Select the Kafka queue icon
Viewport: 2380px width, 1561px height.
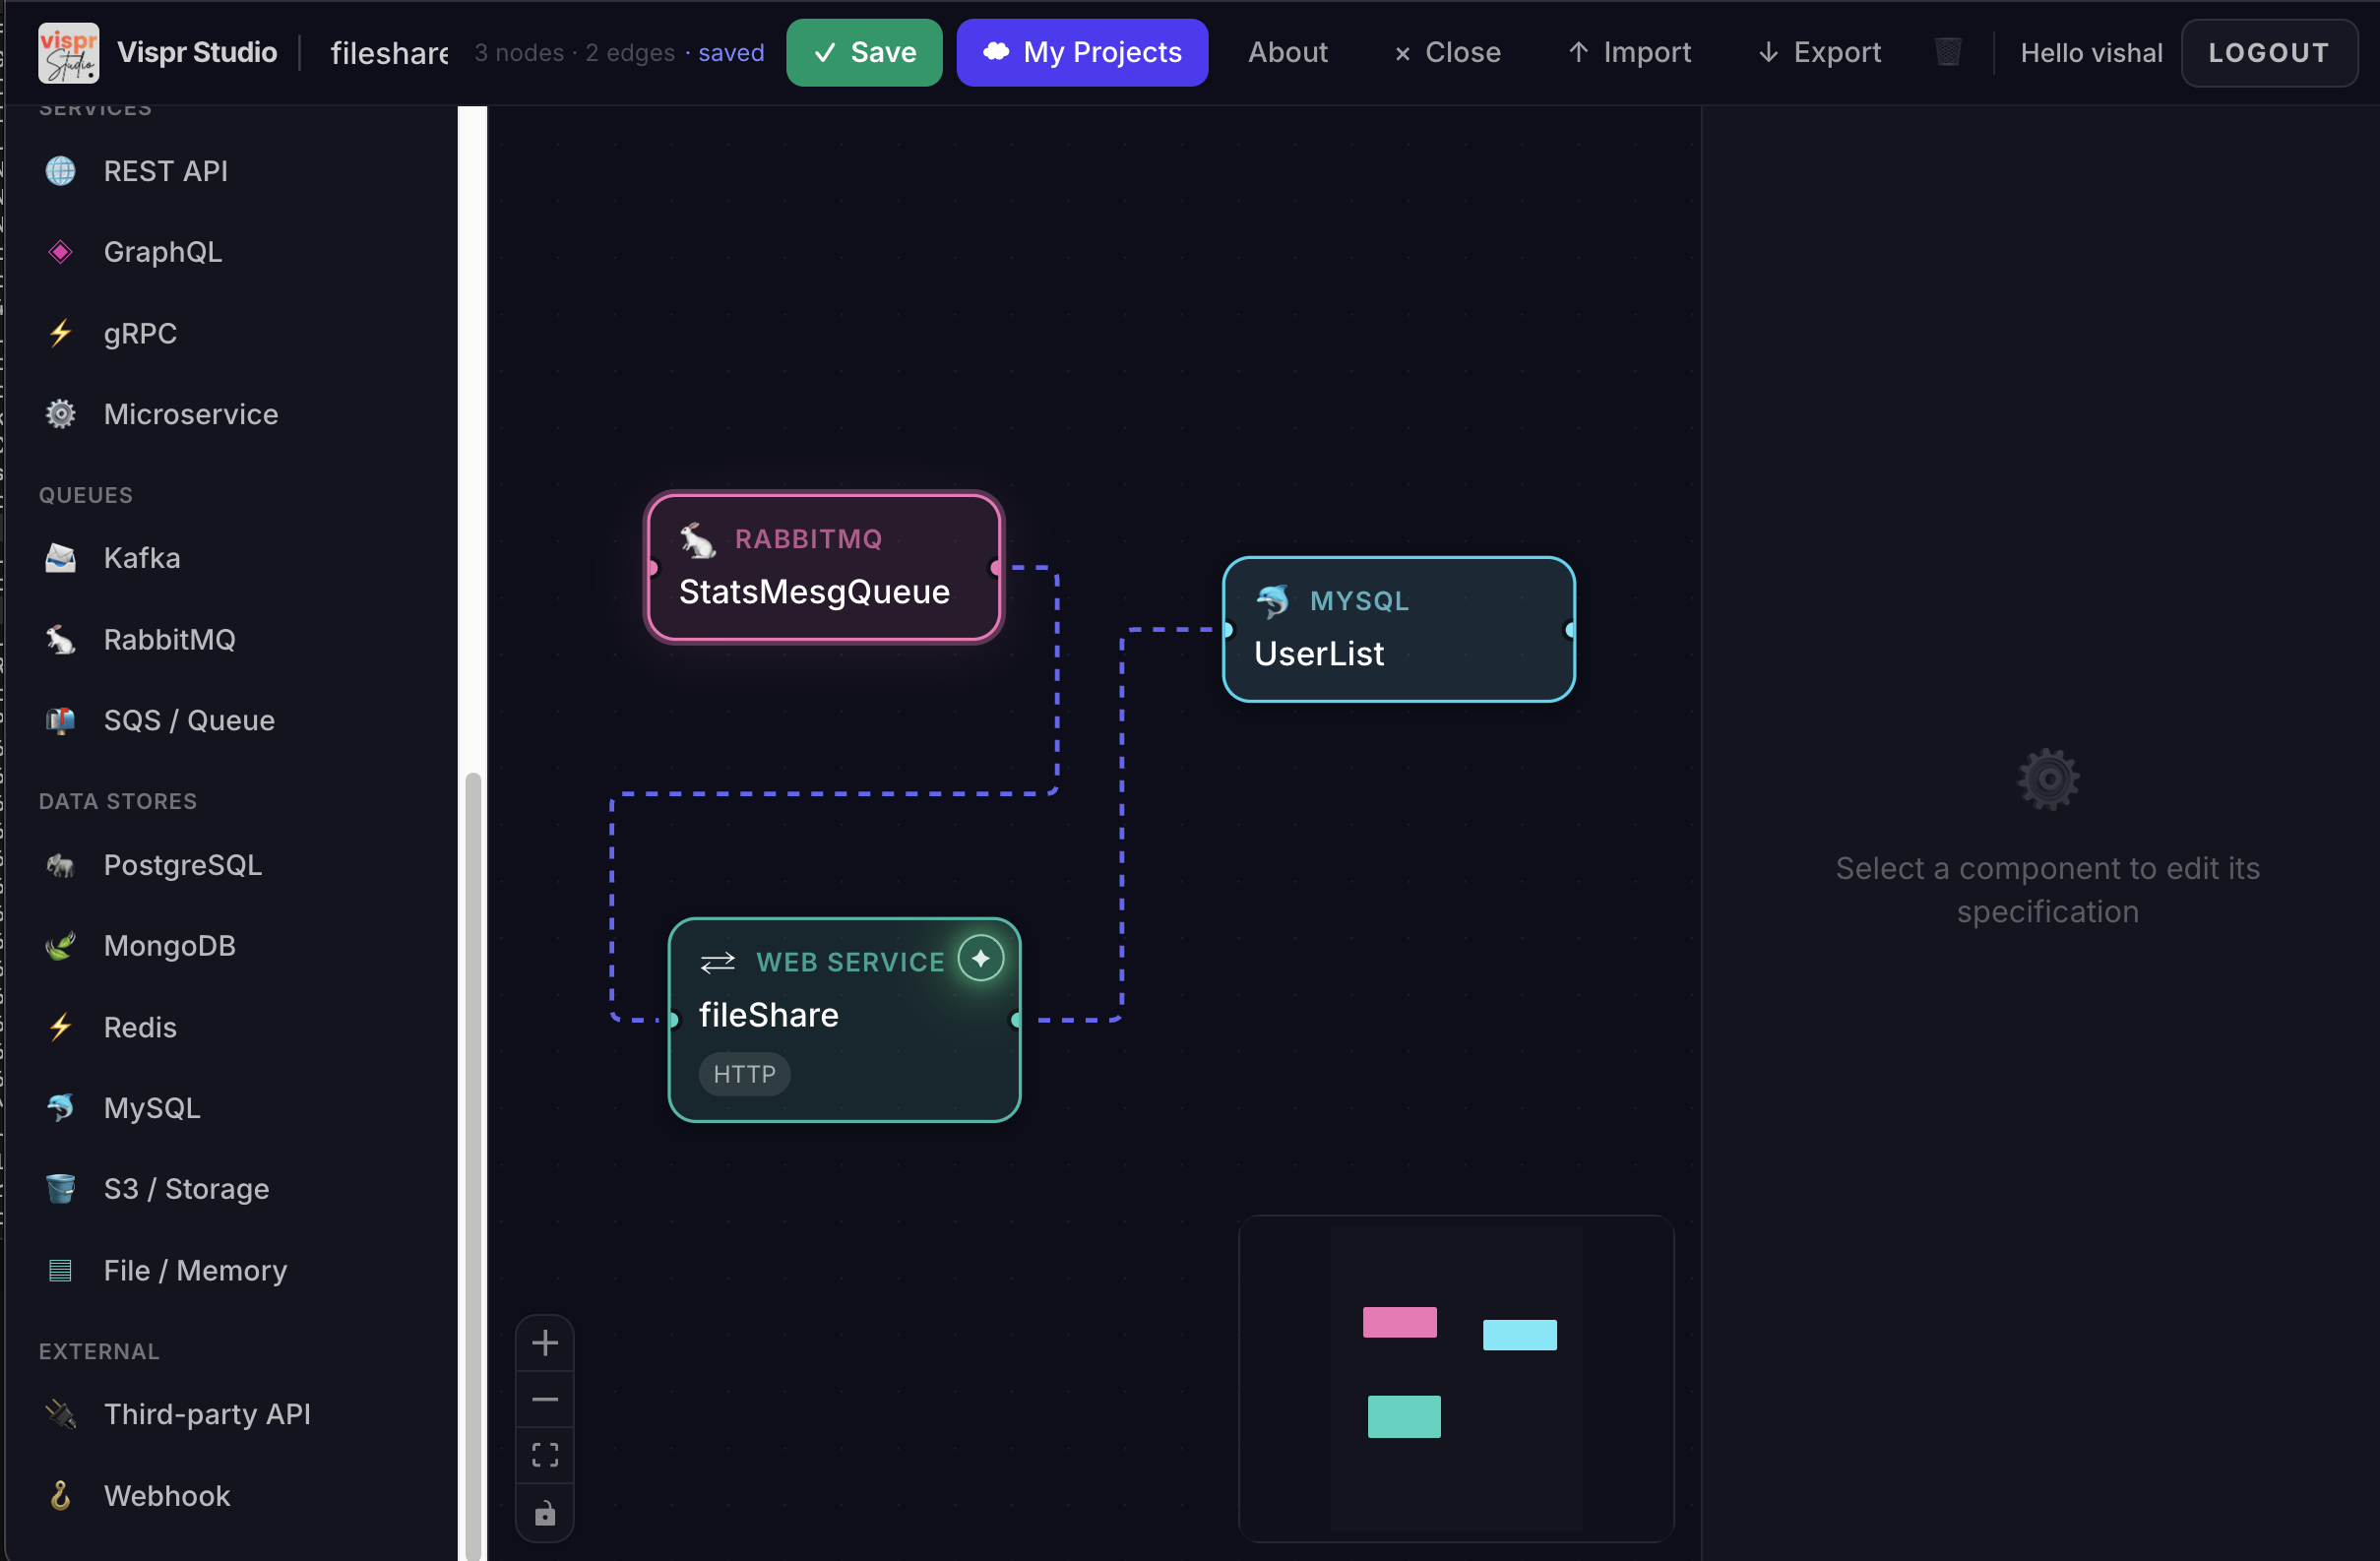61,558
